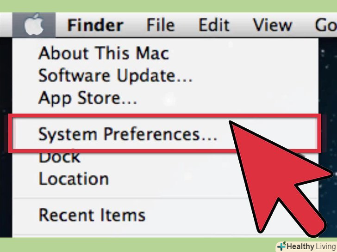337x252 pixels.
Task: Open the Apple logo menu
Action: coord(34,25)
